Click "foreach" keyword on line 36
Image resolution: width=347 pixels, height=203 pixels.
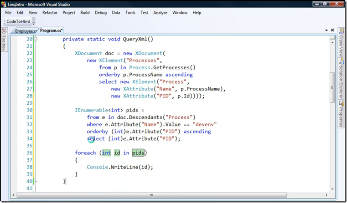[85, 153]
